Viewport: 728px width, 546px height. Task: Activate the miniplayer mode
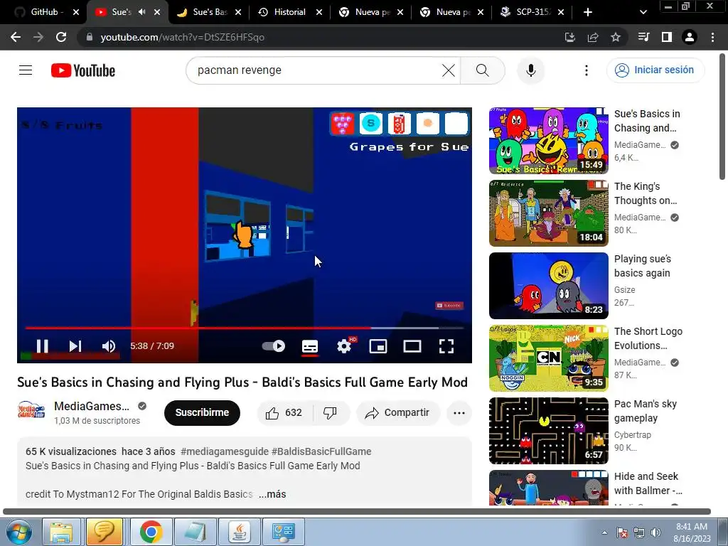[378, 346]
